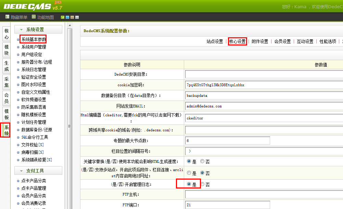Open 软件频道设置 in the menu

point(34,100)
